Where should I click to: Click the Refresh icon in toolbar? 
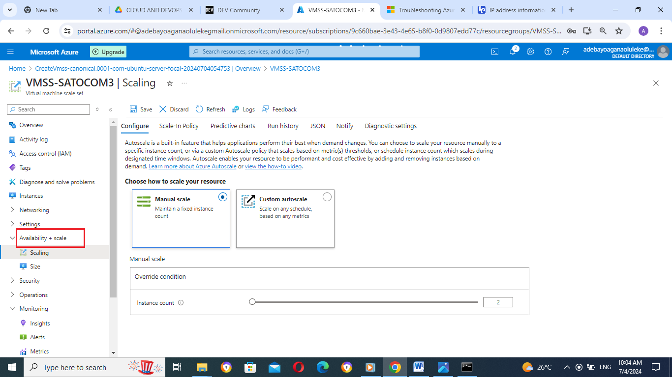[x=199, y=109]
